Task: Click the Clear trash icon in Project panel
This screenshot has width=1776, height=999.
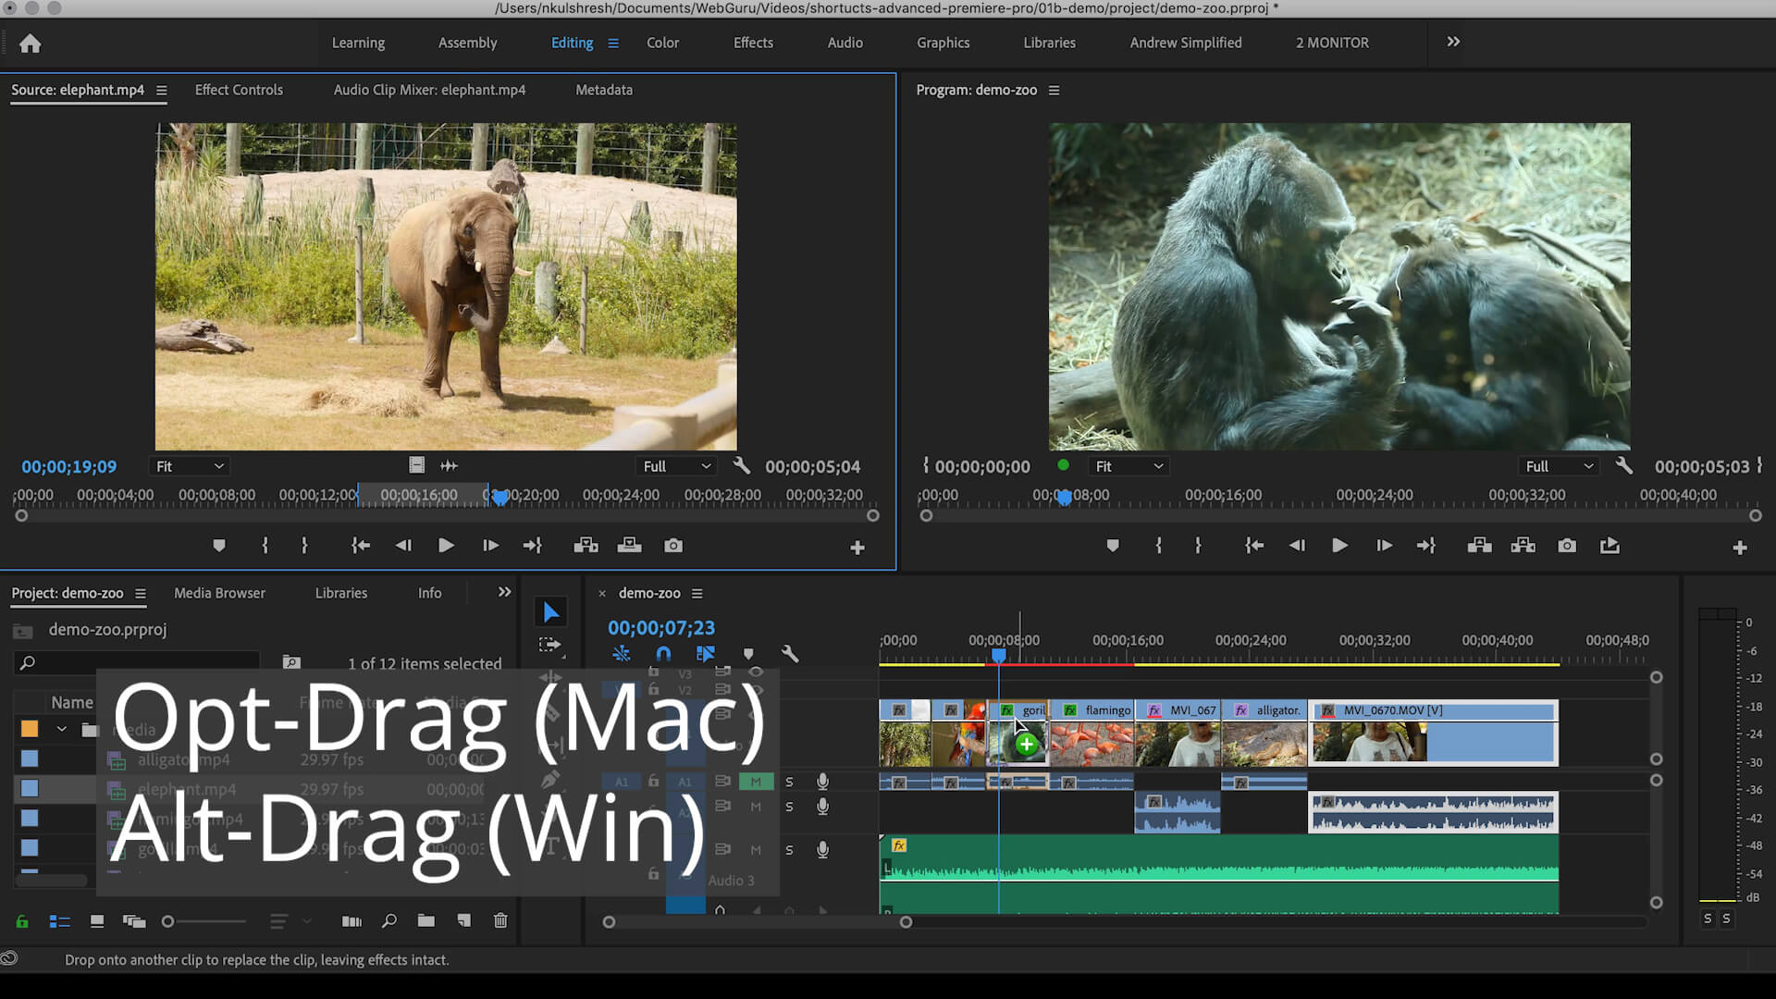Action: [x=500, y=921]
